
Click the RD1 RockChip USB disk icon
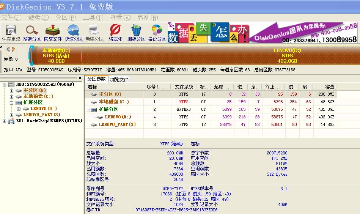point(11,121)
